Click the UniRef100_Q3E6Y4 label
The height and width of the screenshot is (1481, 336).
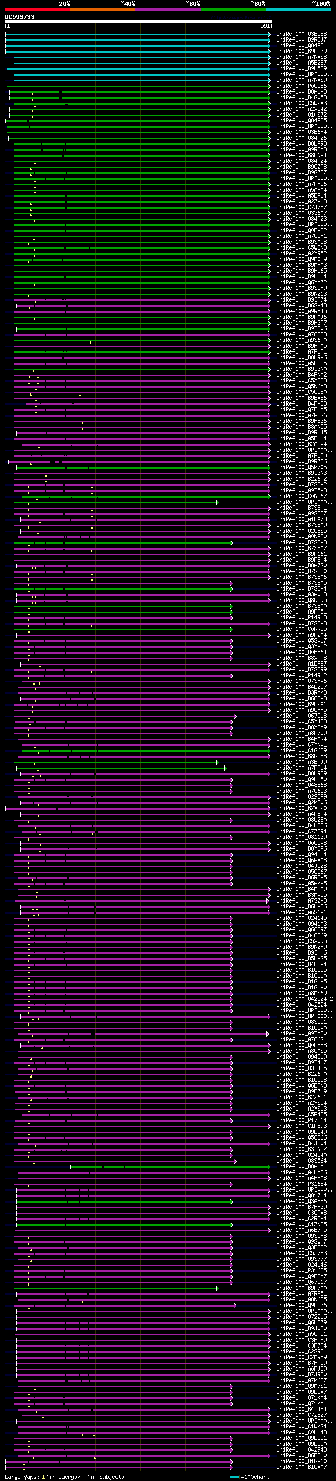[x=301, y=132]
